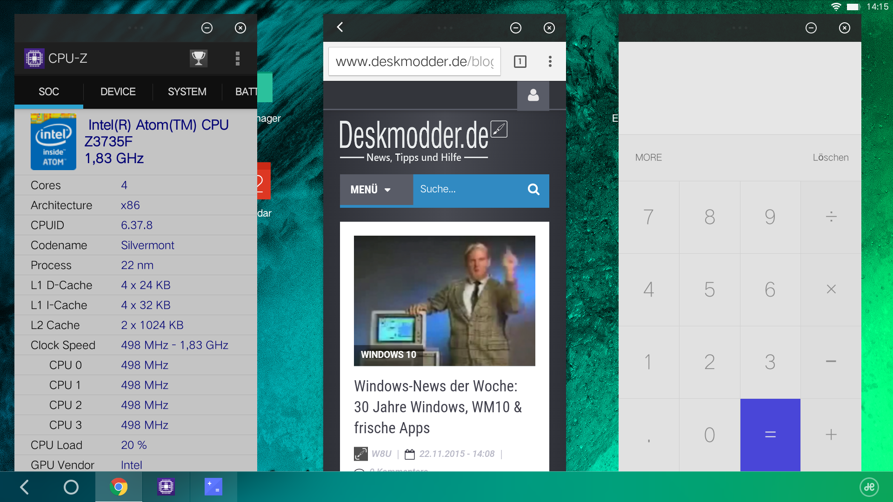Tap calculator key 7

pyautogui.click(x=648, y=217)
